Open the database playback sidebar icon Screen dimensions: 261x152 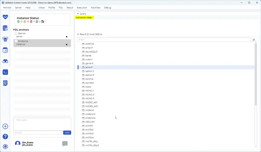coord(5,50)
